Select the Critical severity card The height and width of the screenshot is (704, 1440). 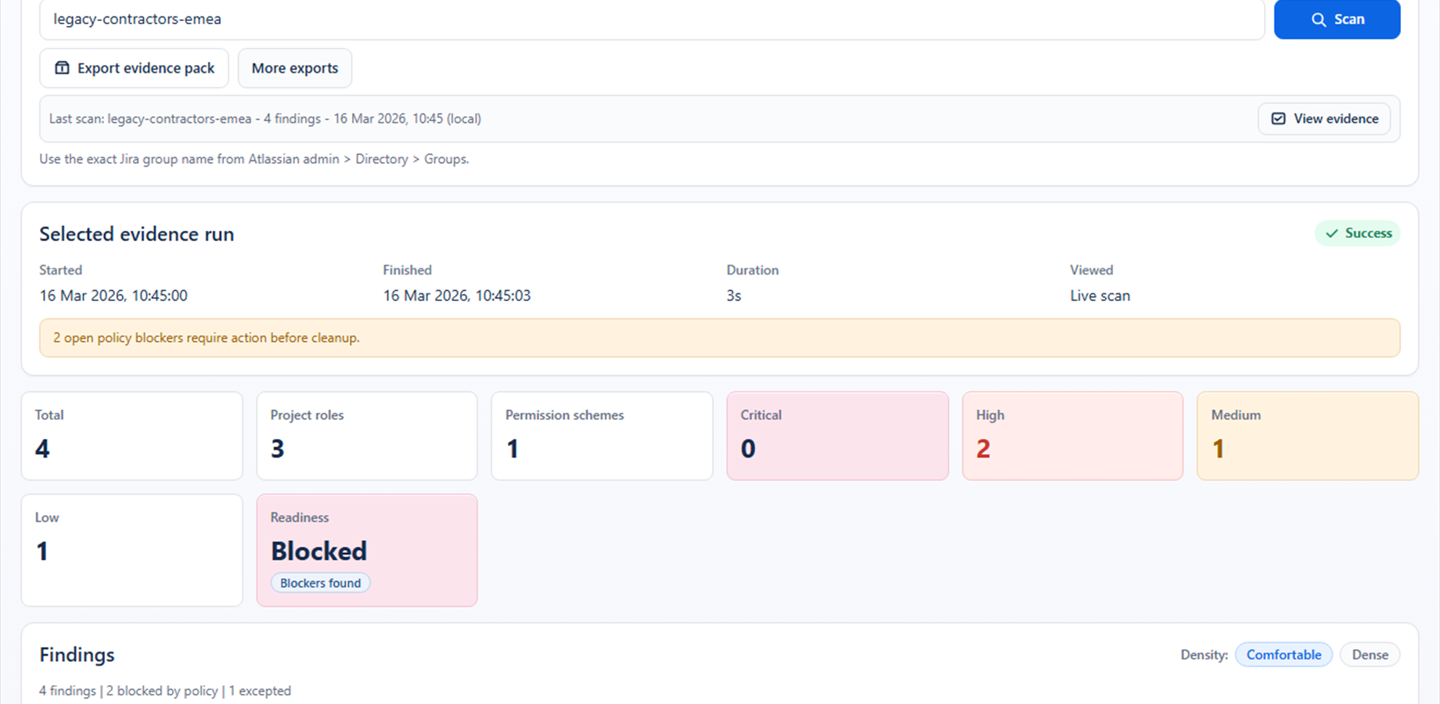(837, 435)
